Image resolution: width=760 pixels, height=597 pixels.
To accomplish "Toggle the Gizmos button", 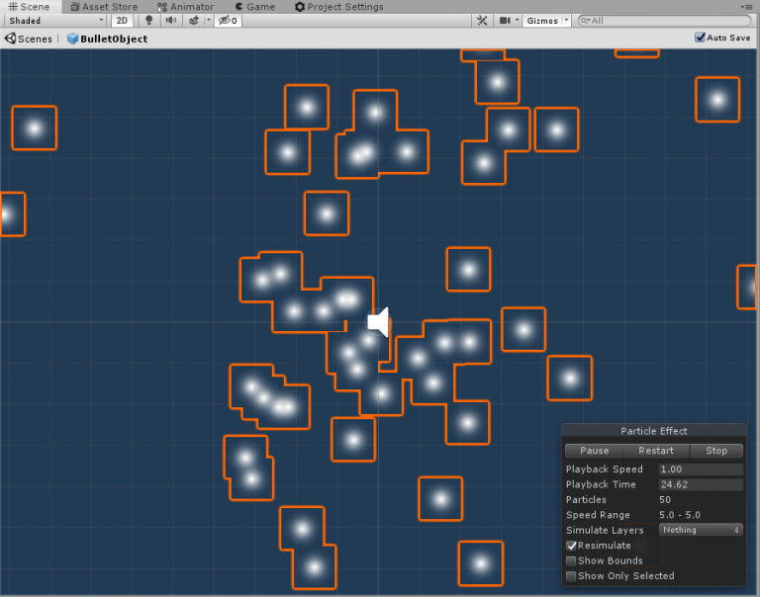I will click(x=542, y=21).
